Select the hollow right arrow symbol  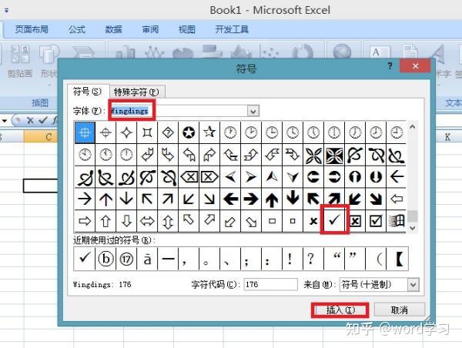85,221
